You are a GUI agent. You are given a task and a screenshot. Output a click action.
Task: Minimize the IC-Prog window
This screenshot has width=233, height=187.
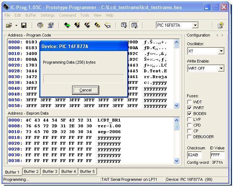207,7
